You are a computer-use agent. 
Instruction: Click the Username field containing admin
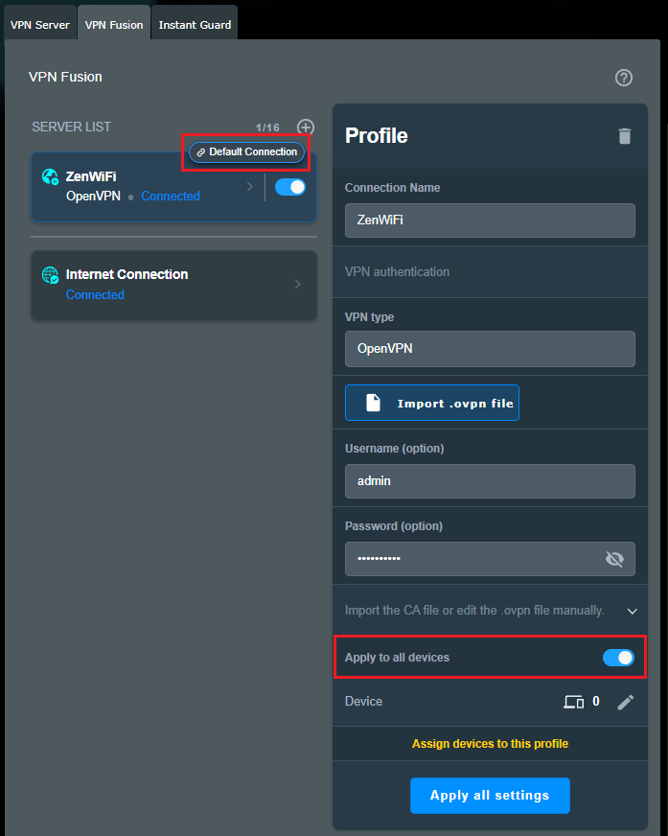(490, 481)
